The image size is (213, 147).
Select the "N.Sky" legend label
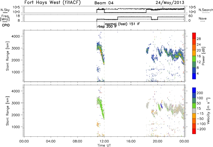(x=5, y=10)
